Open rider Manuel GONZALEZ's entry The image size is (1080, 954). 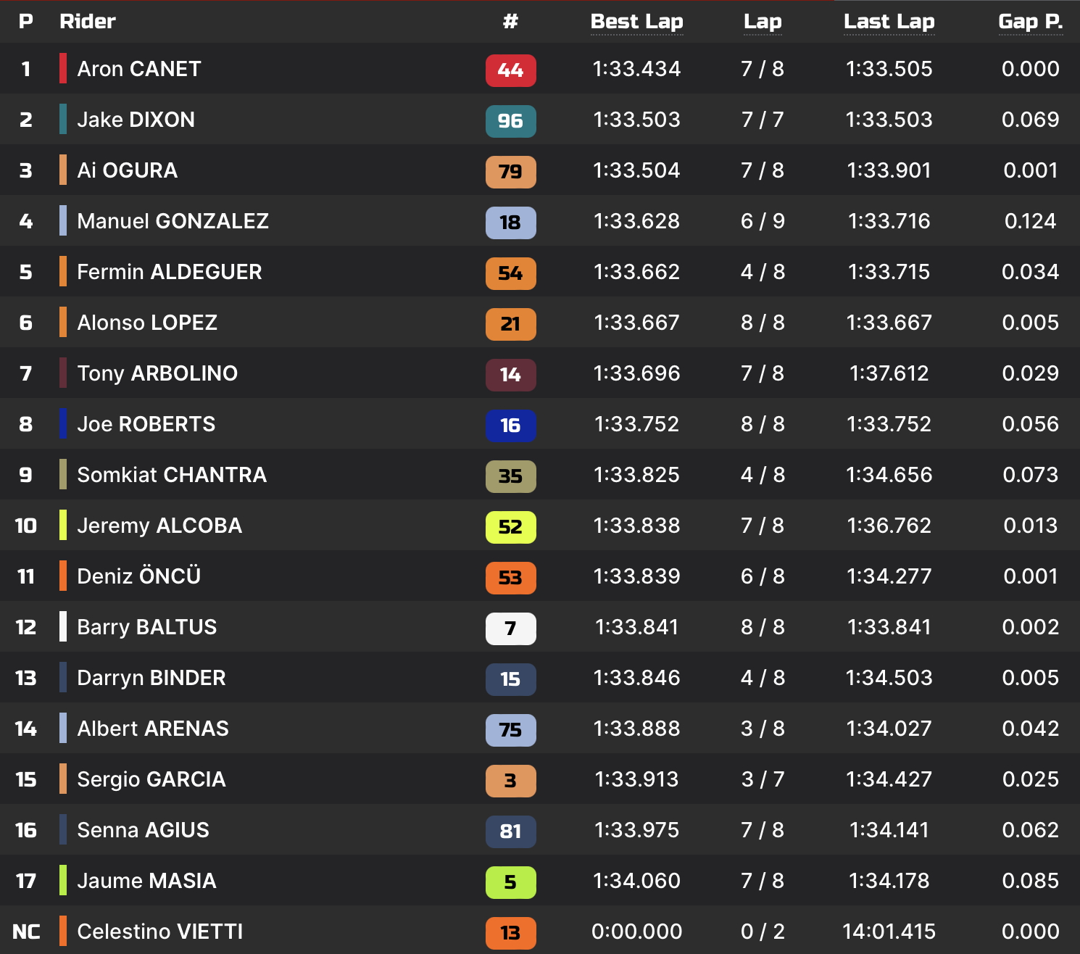click(x=173, y=221)
